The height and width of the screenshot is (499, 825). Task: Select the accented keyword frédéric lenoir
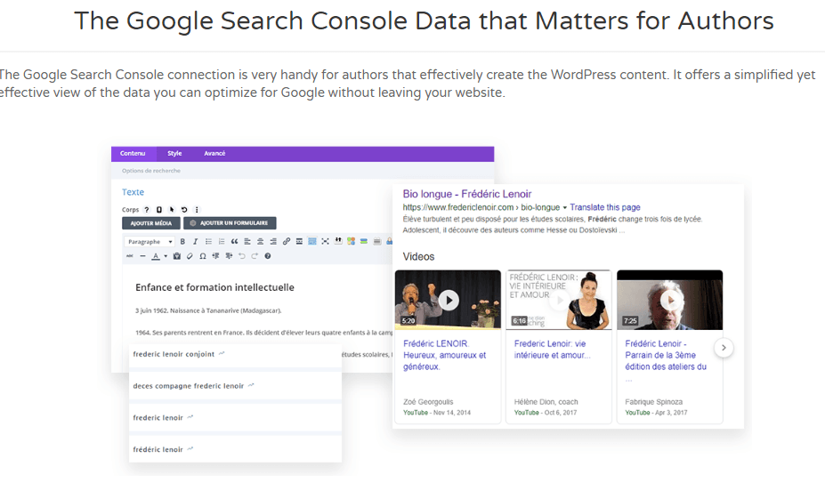click(158, 449)
